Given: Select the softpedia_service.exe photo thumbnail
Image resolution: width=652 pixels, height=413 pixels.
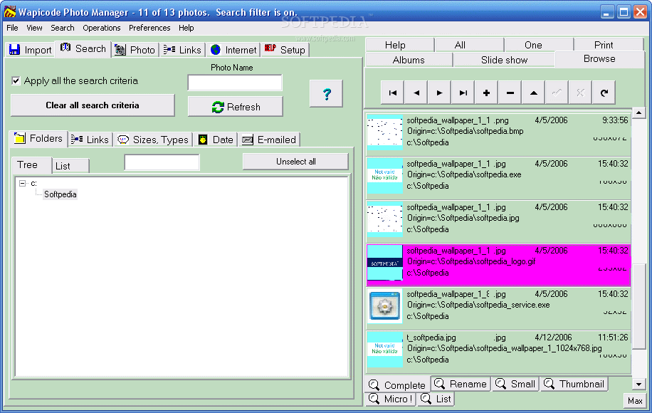Looking at the screenshot, I should click(385, 306).
